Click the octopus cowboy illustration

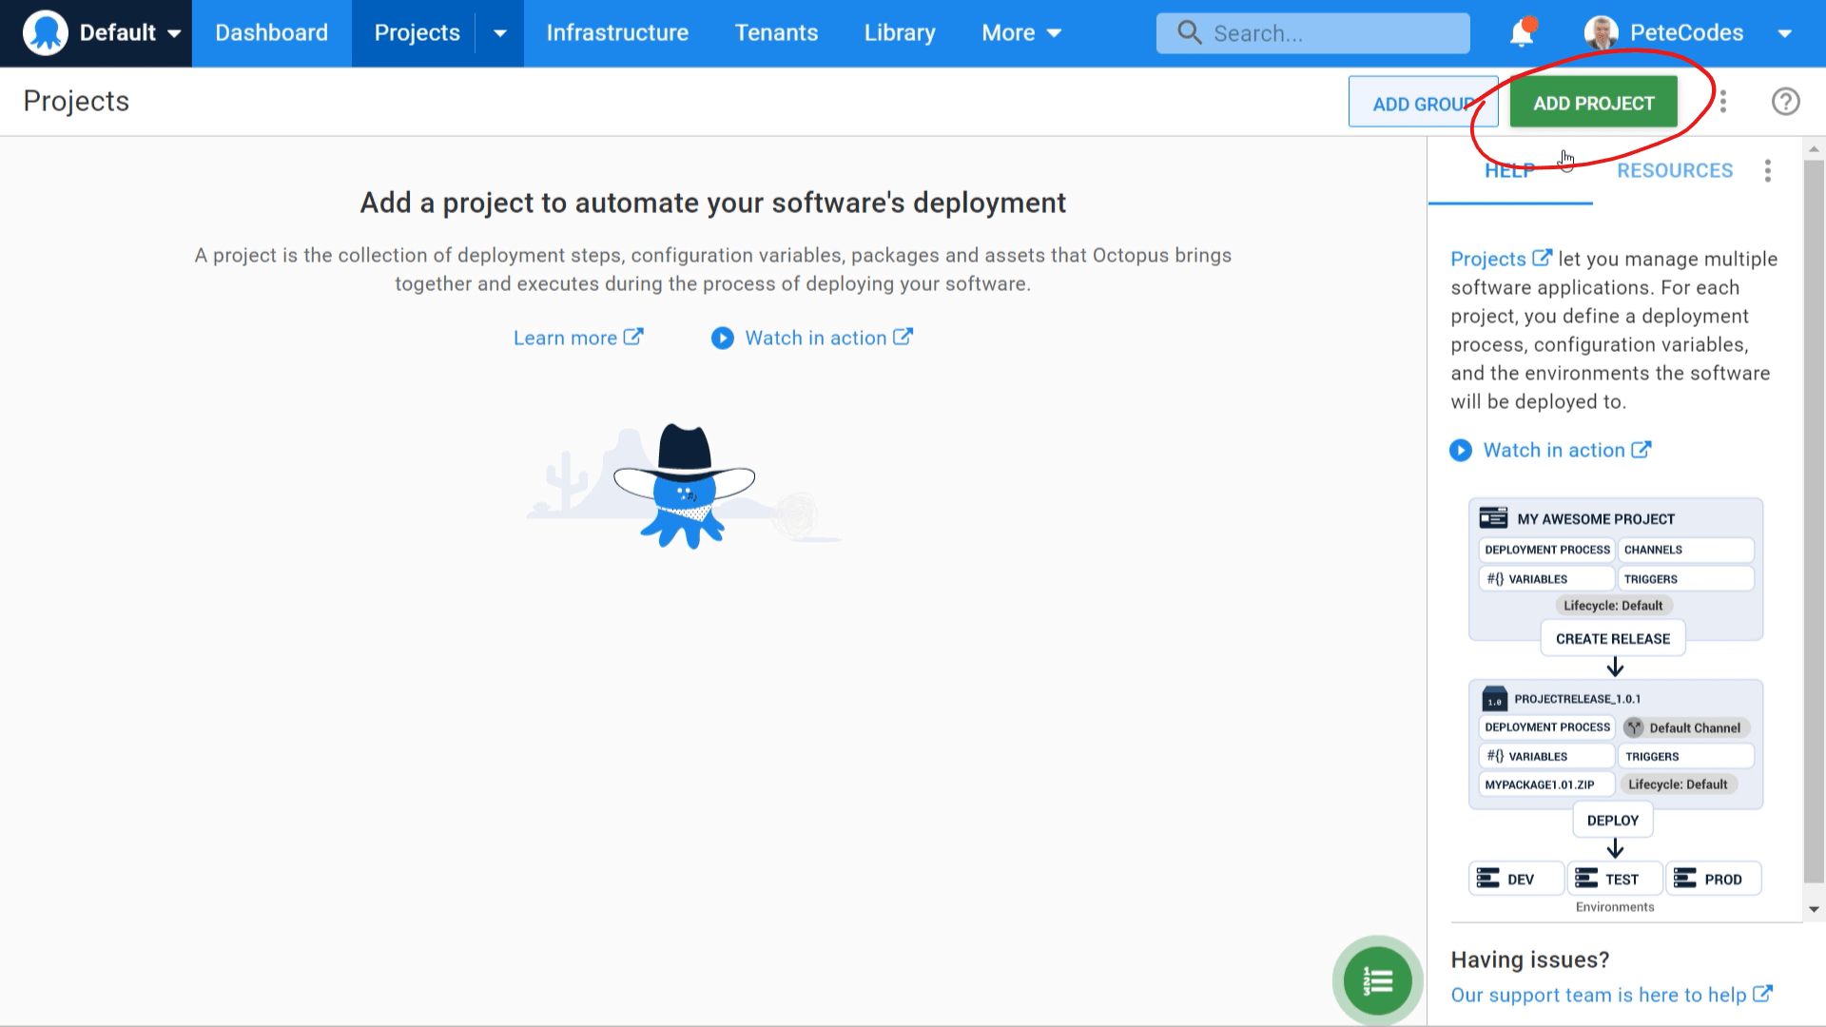click(x=685, y=486)
